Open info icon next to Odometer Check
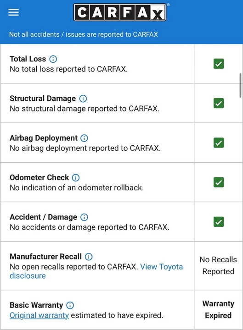Screen dimensions: 243x330 76,178
